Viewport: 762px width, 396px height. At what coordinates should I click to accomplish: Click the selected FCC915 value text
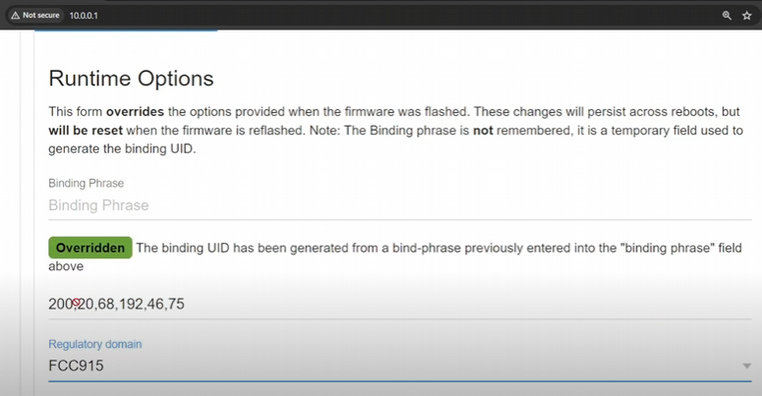click(x=76, y=366)
